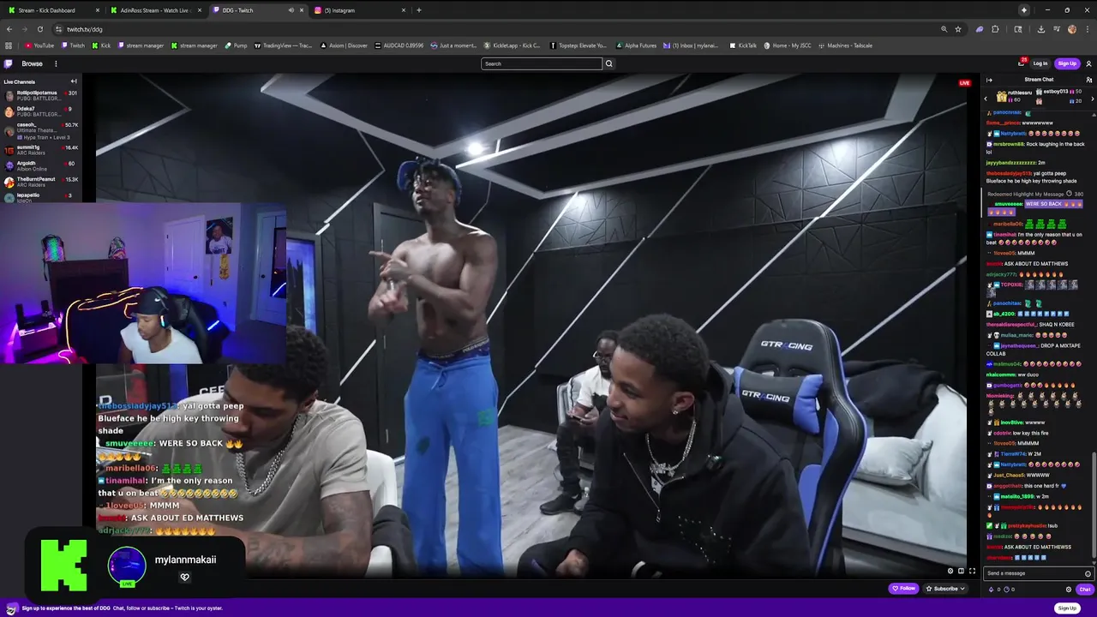Focus the Twitch search field
The image size is (1097, 617).
[x=542, y=63]
